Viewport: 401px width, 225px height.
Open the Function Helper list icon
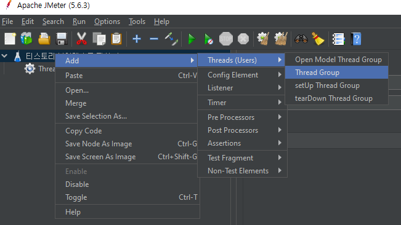pyautogui.click(x=338, y=39)
